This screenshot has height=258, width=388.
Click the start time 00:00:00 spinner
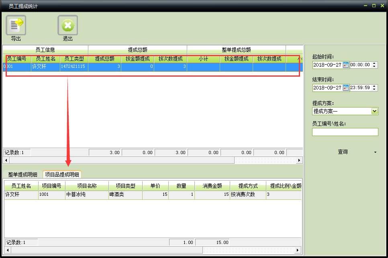pos(374,65)
